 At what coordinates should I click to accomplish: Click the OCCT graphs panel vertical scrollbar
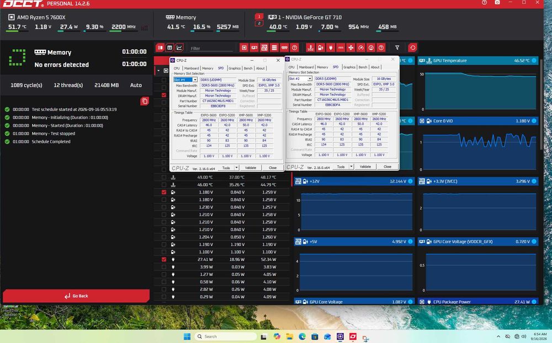pos(541,105)
